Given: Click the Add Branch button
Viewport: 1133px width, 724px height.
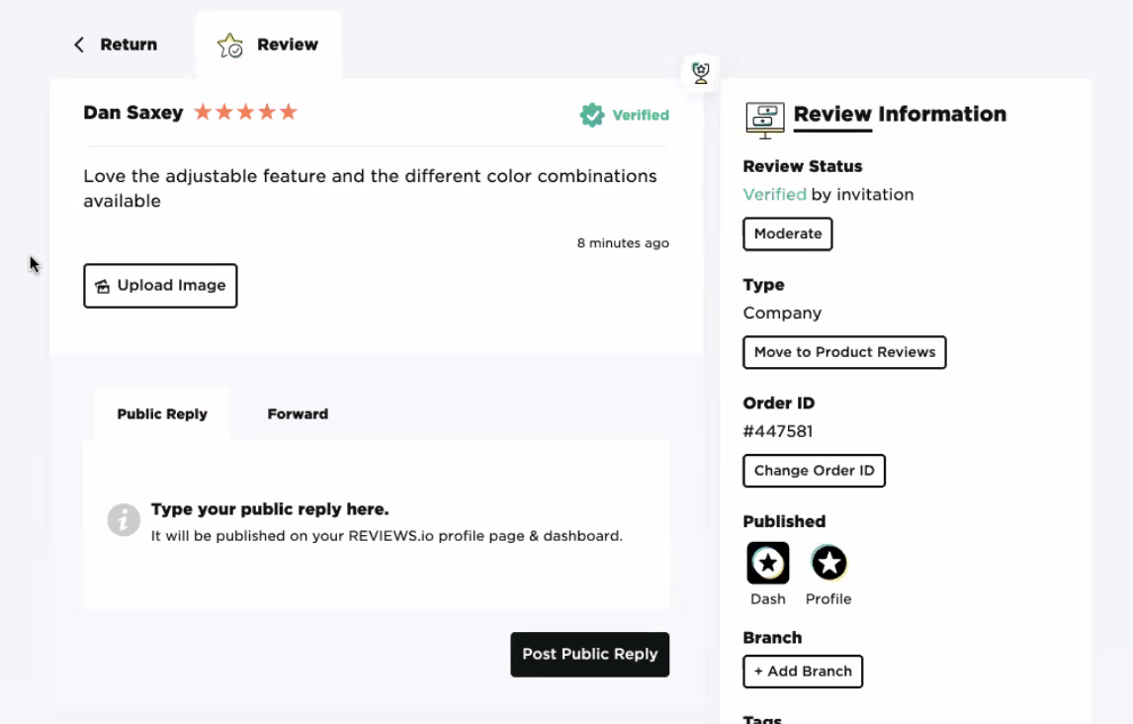Looking at the screenshot, I should click(x=803, y=672).
